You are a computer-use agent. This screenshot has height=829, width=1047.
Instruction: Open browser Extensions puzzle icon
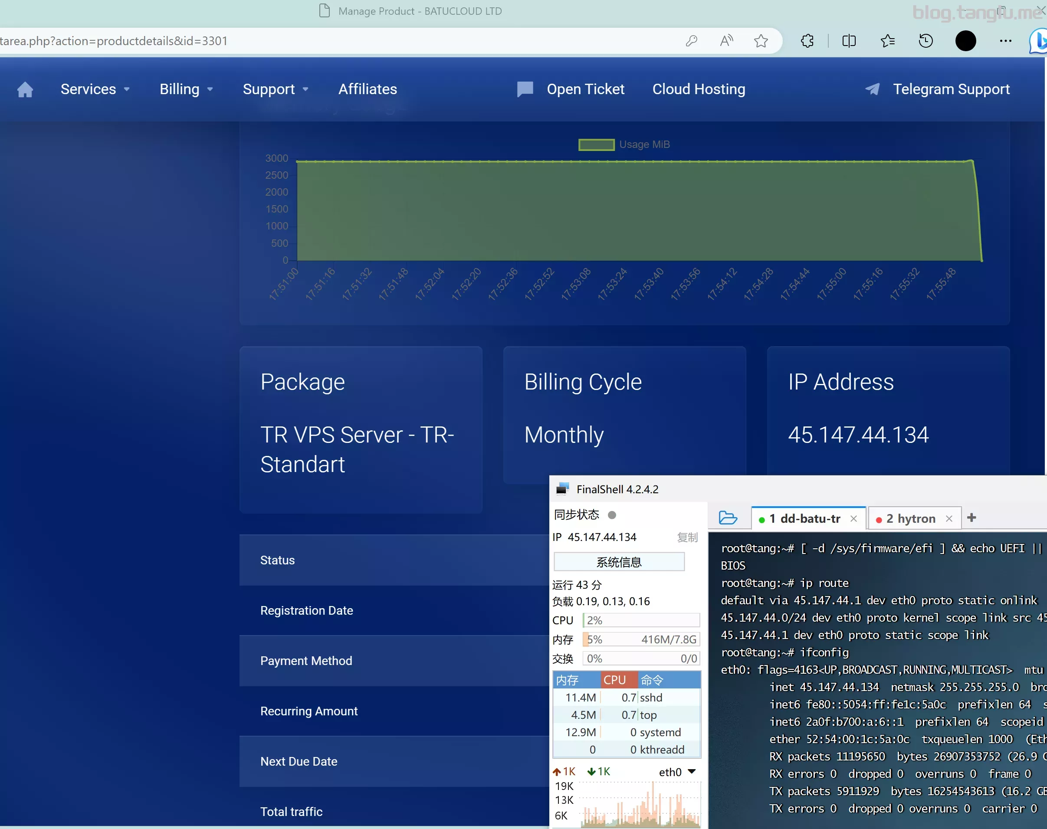coord(807,41)
